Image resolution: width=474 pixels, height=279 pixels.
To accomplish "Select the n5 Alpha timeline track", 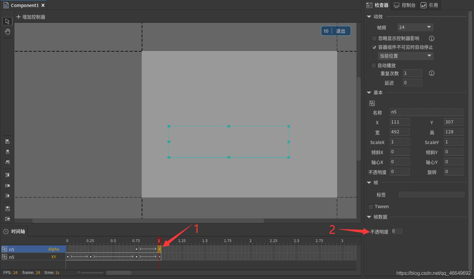I will [x=33, y=249].
